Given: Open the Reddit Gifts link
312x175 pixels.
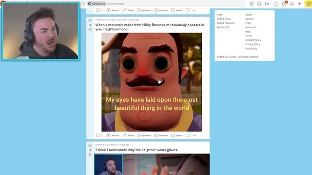Looking at the screenshot, I should (223, 27).
